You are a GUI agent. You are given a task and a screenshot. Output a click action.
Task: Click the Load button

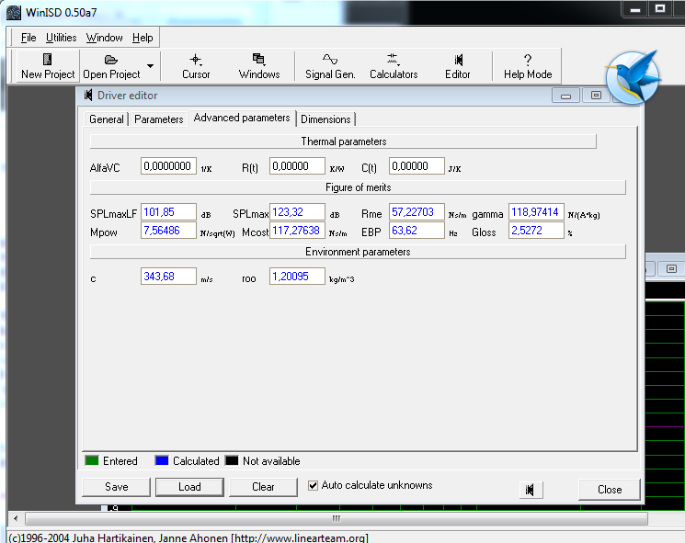189,487
